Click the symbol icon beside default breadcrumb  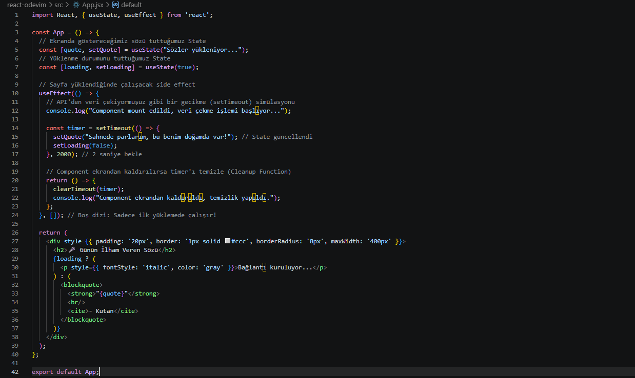coord(115,5)
